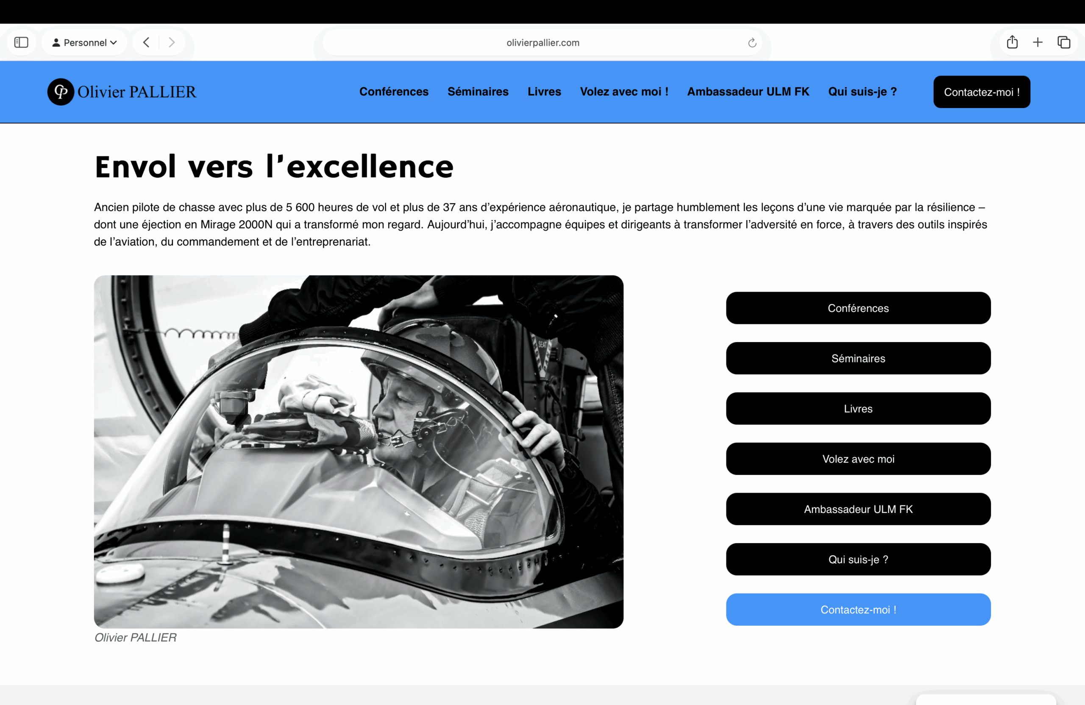Go forward to next page
This screenshot has width=1085, height=705.
point(171,42)
